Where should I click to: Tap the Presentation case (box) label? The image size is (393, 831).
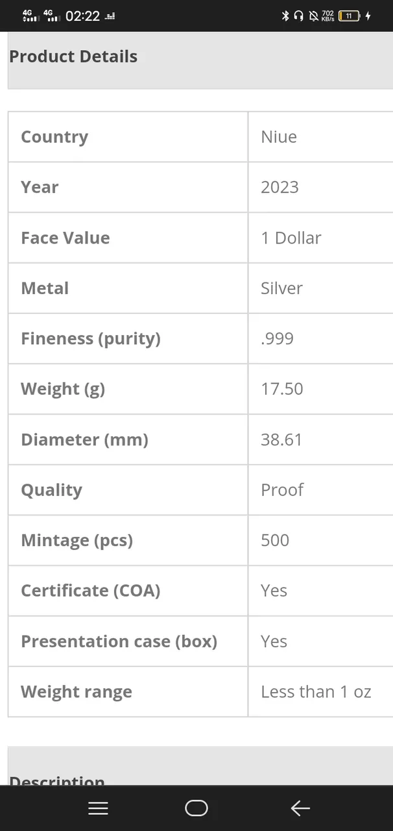[x=119, y=641]
